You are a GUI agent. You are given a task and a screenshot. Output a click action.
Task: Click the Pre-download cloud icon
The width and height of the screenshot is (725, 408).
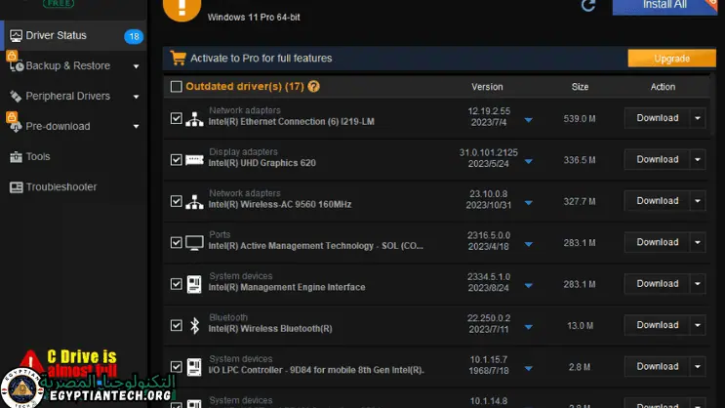tap(16, 127)
